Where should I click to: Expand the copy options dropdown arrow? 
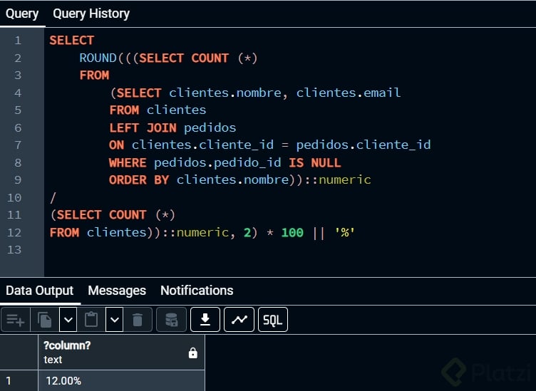point(68,320)
